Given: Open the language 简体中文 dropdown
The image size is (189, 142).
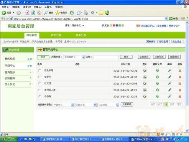Looking at the screenshot, I should click(x=78, y=26).
